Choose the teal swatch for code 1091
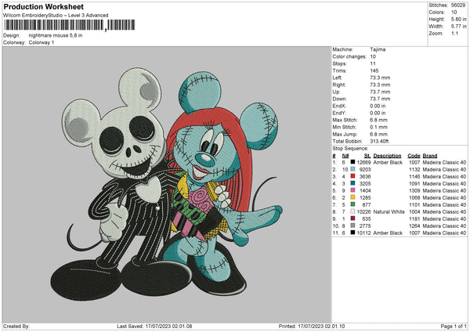 coord(352,183)
